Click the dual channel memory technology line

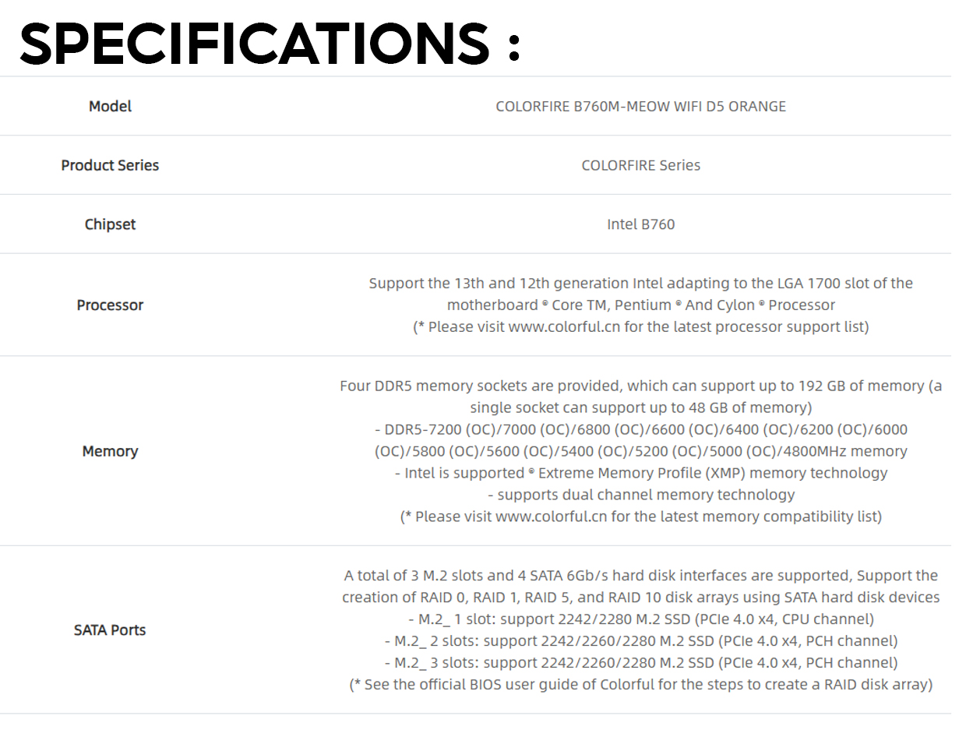pos(640,495)
